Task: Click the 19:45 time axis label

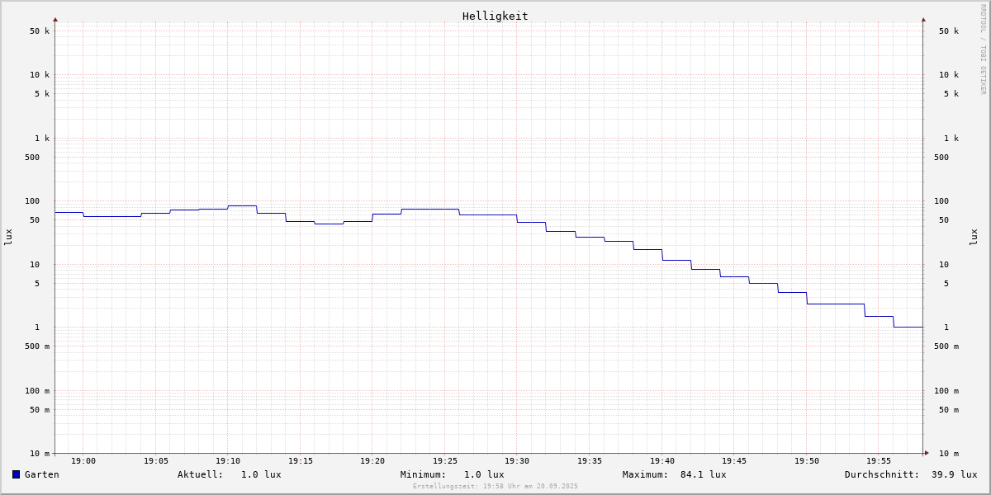Action: pyautogui.click(x=734, y=461)
